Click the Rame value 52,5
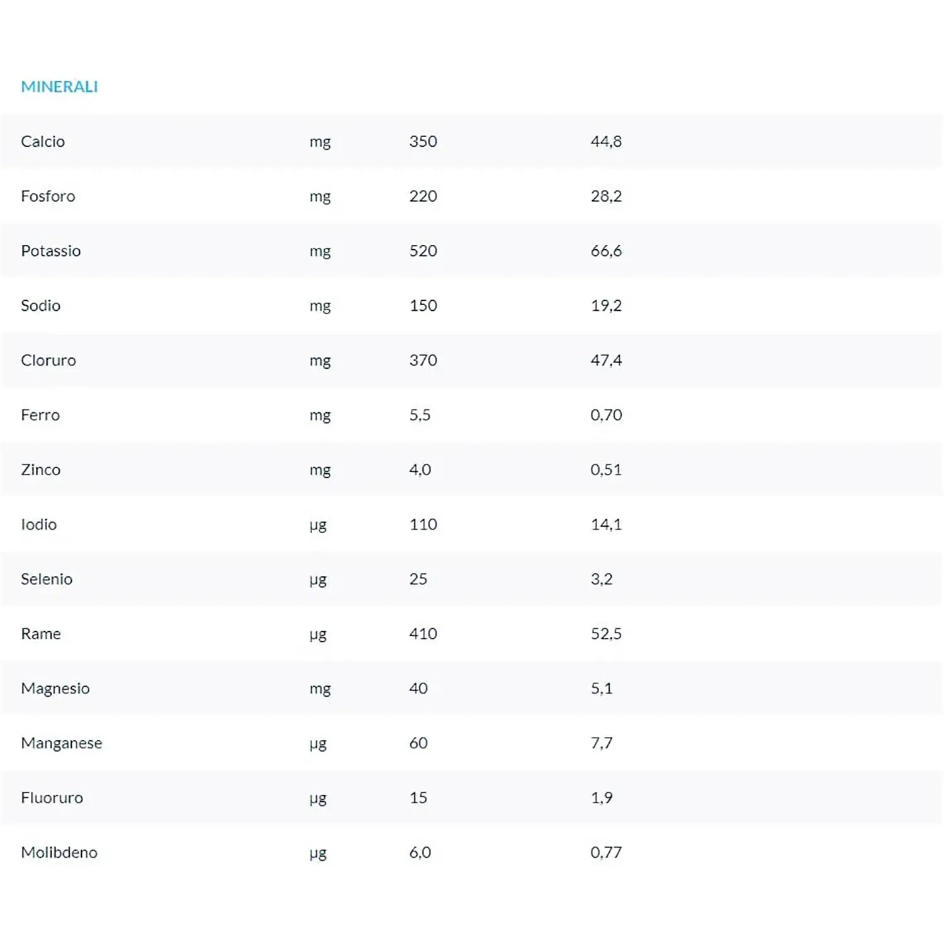944x944 pixels. (x=605, y=634)
